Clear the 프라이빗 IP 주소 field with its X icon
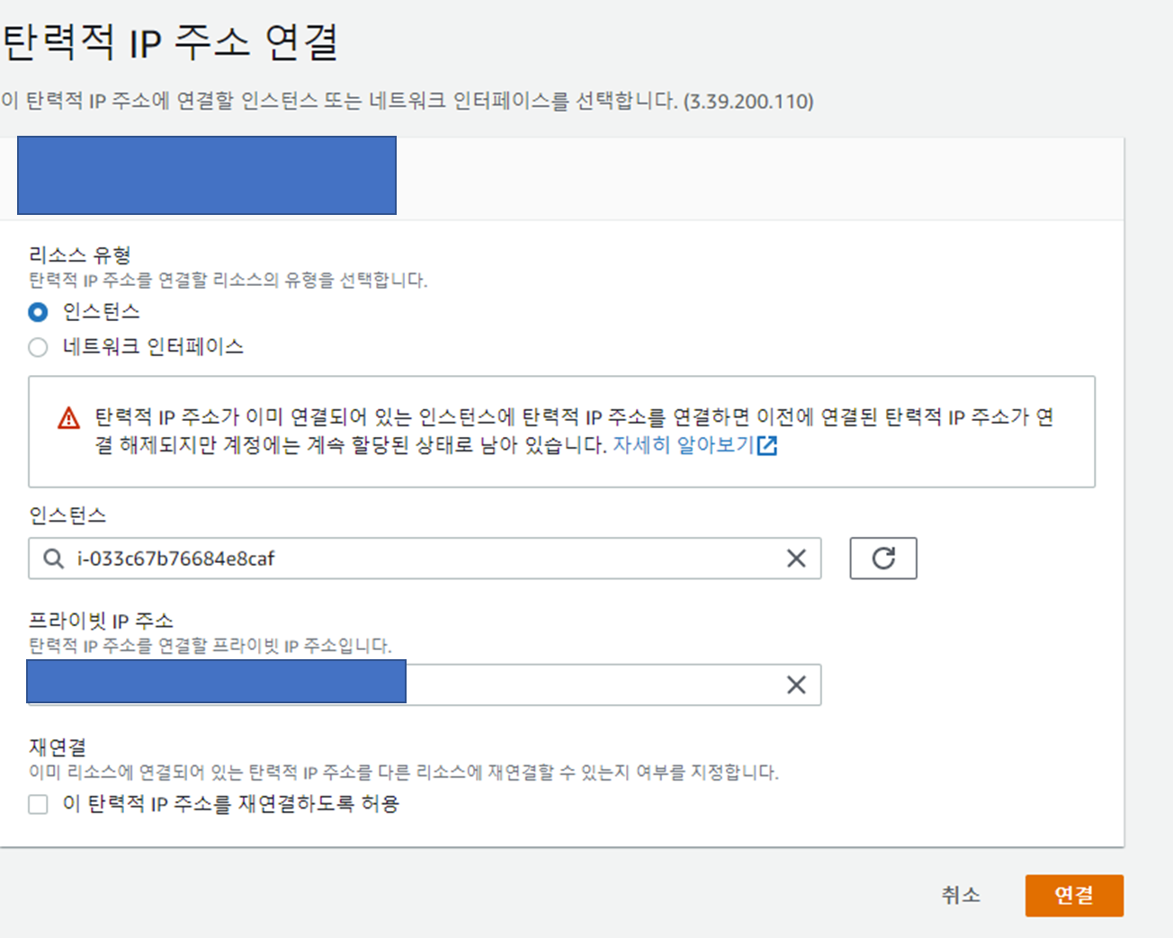1173x938 pixels. tap(796, 685)
